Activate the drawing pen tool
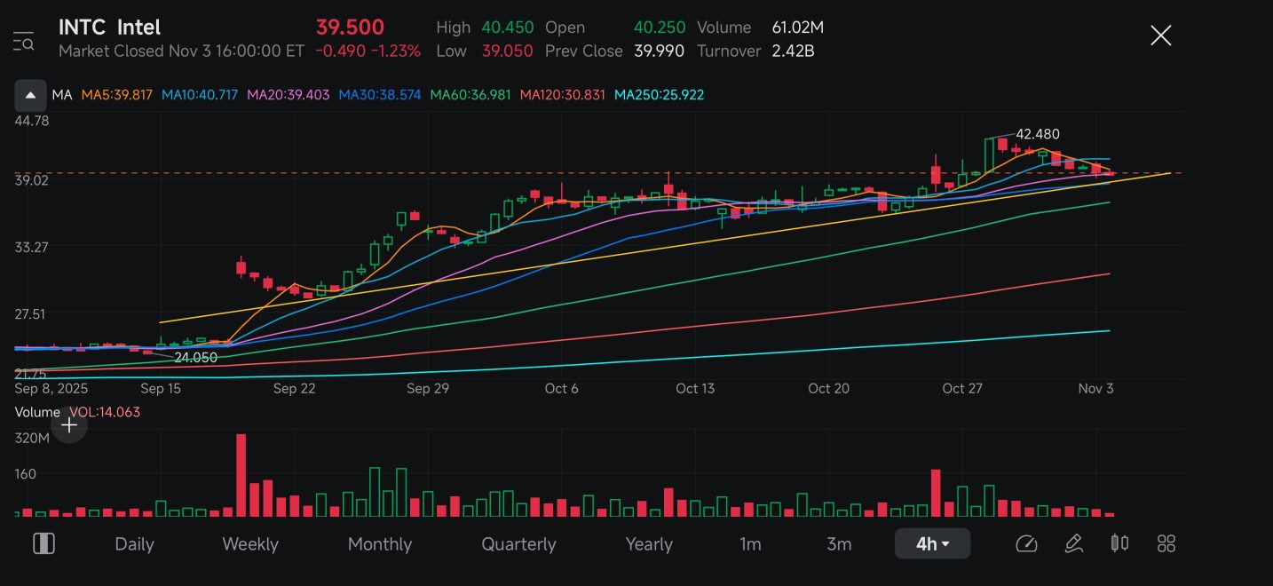The width and height of the screenshot is (1273, 586). (1073, 543)
